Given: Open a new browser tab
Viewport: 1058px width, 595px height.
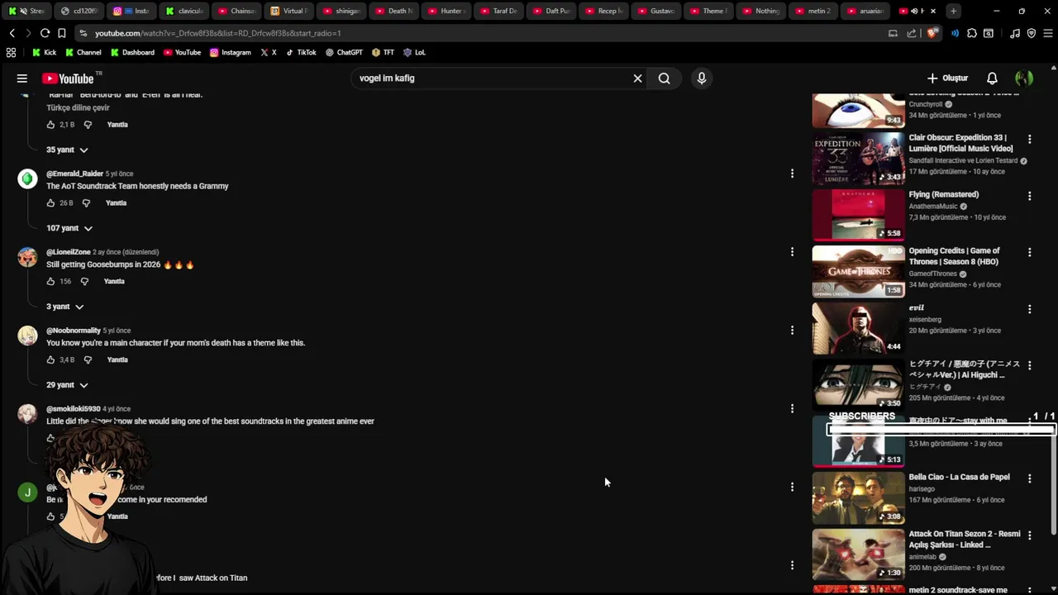Looking at the screenshot, I should (953, 11).
